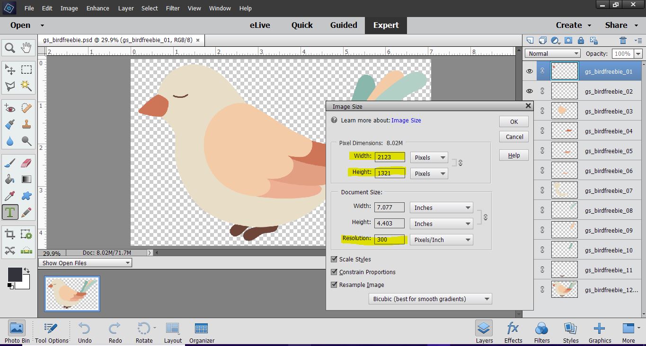Select the Pencil tool

coord(26,212)
